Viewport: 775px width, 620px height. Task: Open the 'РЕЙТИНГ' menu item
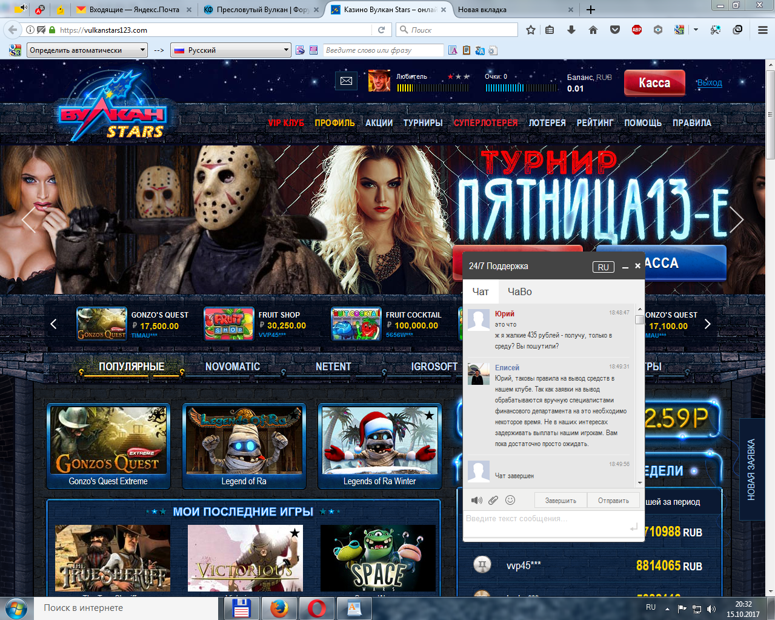click(595, 123)
